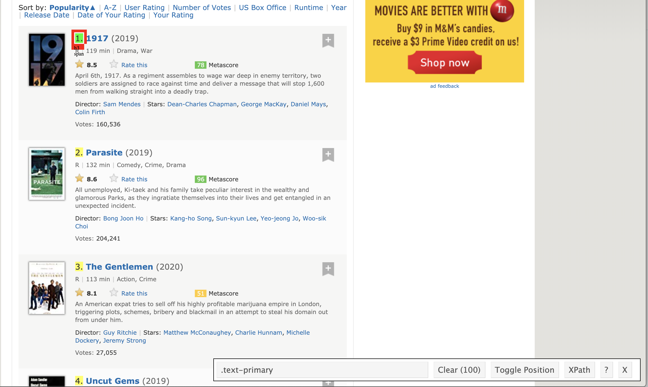
Task: Click the green 78 Metascore badge
Action: (x=200, y=65)
